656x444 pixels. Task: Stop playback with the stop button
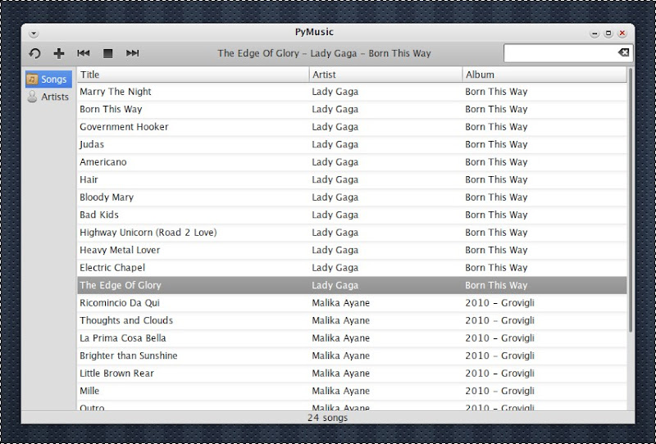107,53
